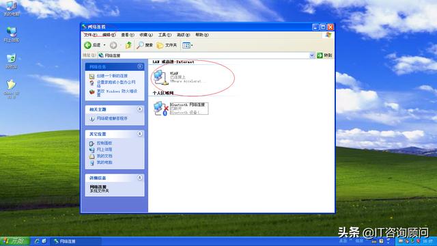Select the Bluetooth network connection icon
This screenshot has width=437, height=246.
coord(161,109)
